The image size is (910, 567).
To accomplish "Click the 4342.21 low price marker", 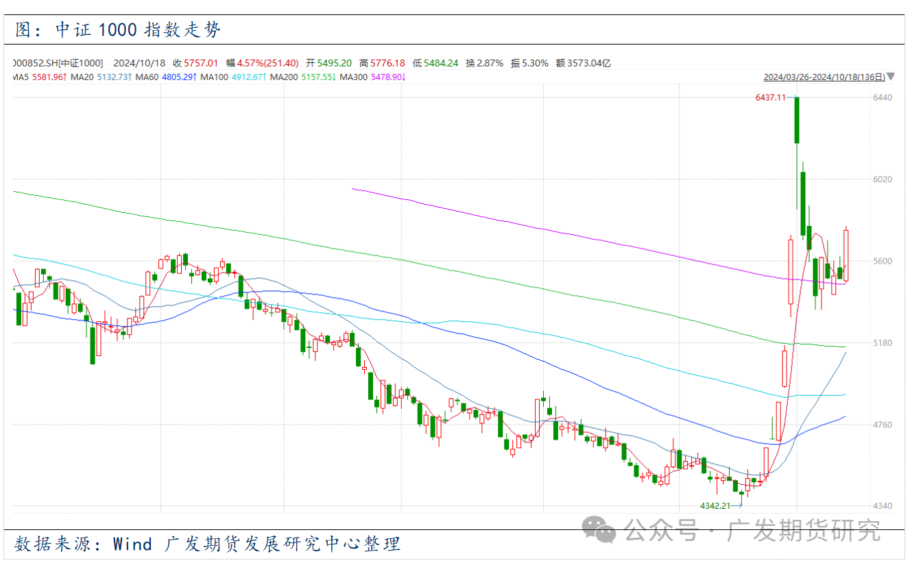I will click(715, 505).
